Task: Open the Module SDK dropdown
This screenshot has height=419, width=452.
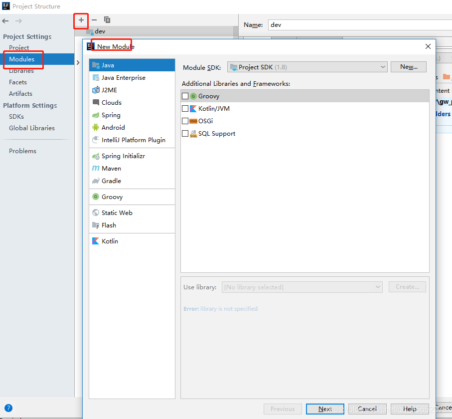Action: [307, 67]
